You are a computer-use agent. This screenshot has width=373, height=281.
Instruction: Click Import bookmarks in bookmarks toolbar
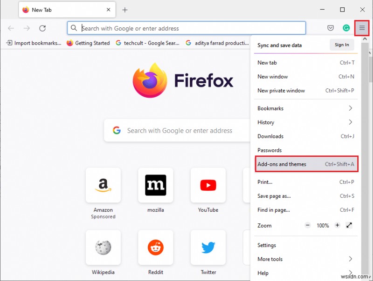point(34,43)
